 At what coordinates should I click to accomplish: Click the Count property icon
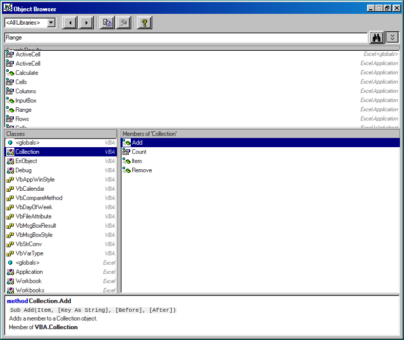pos(126,152)
